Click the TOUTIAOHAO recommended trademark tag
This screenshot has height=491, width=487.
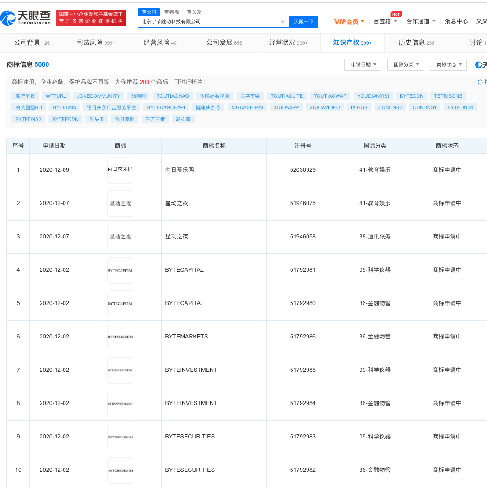(x=173, y=96)
